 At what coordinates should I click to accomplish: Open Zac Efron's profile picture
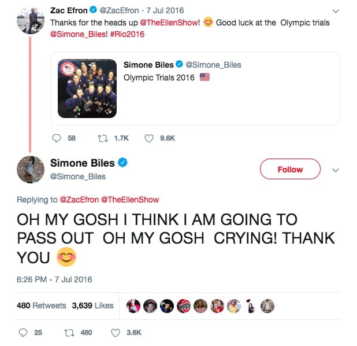(x=31, y=20)
